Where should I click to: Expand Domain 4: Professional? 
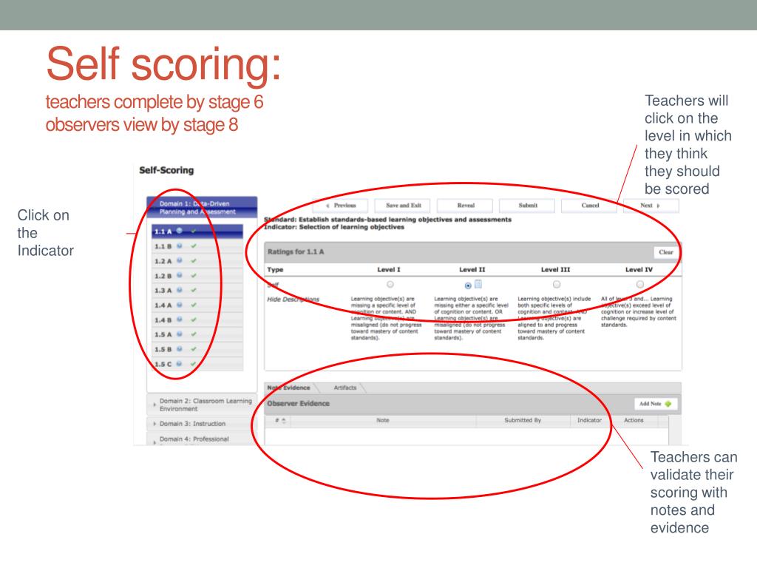[x=202, y=439]
